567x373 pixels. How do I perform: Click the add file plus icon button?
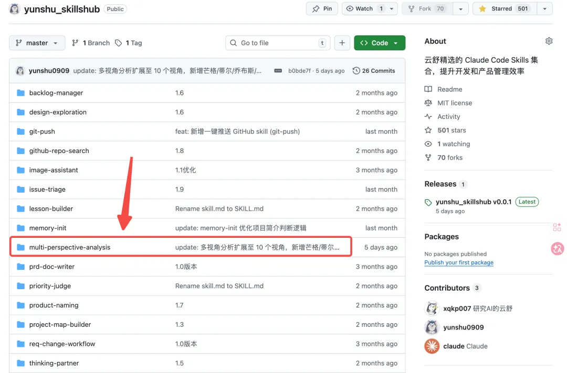pyautogui.click(x=342, y=43)
